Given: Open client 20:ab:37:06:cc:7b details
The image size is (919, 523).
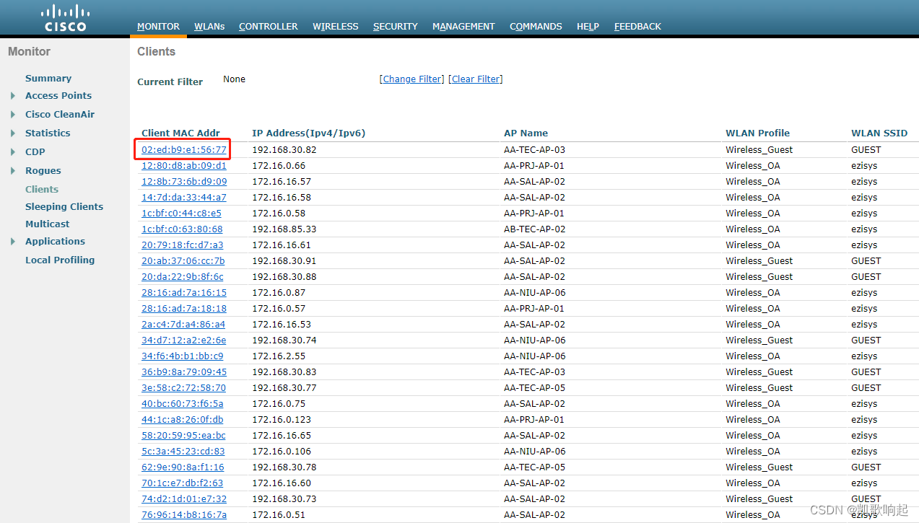Looking at the screenshot, I should (x=183, y=261).
